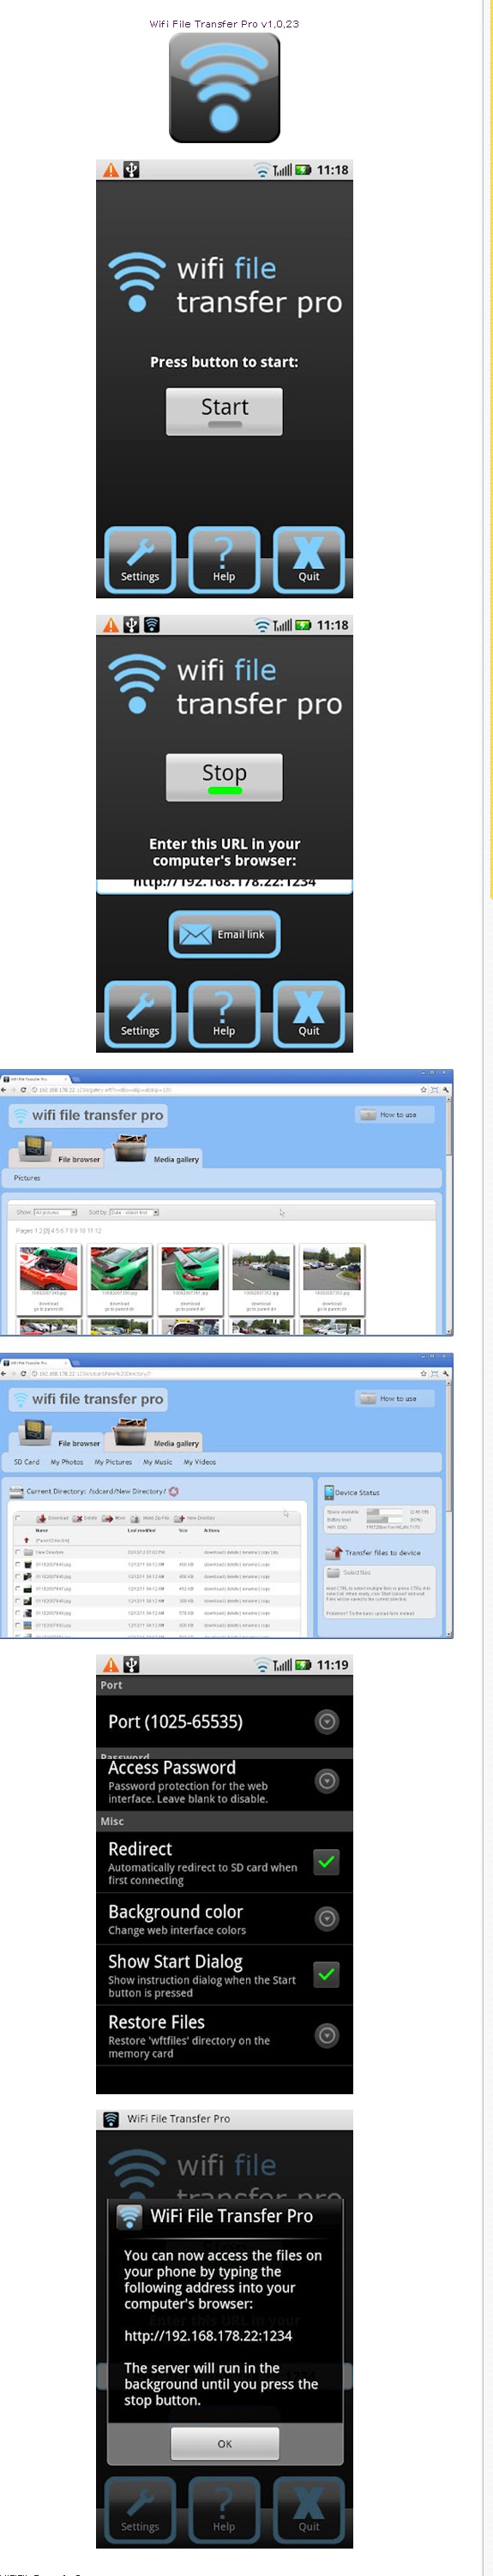Tap the Stop button to halt the server
This screenshot has height=2576, width=493.
point(224,778)
